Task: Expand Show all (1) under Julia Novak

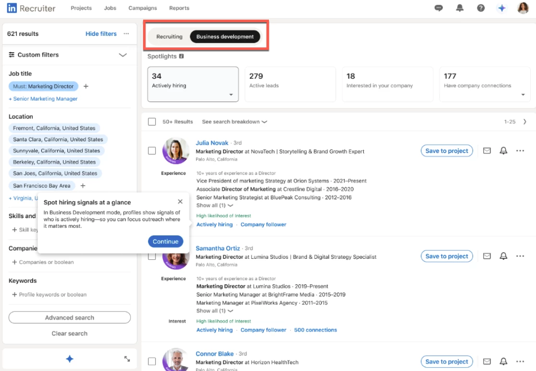Action: click(x=215, y=206)
